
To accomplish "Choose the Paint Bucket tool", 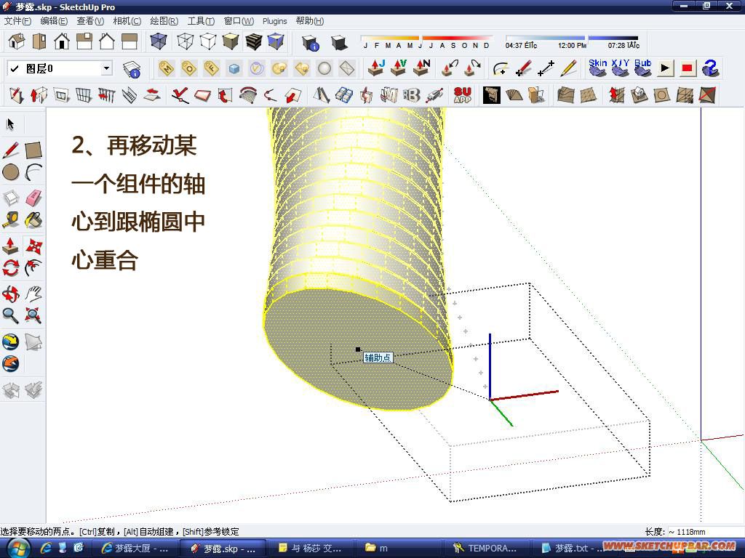I will pyautogui.click(x=33, y=219).
